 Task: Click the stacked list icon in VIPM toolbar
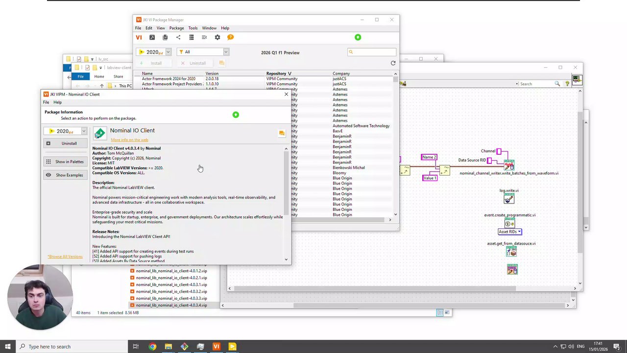tap(192, 37)
